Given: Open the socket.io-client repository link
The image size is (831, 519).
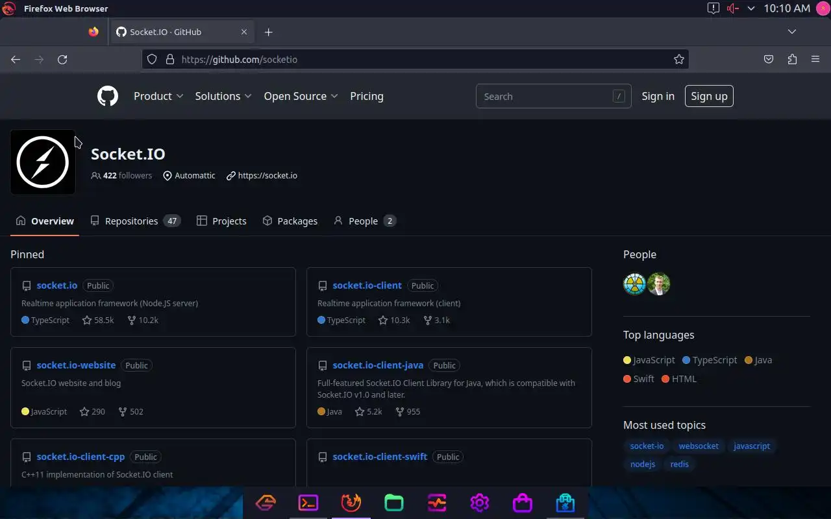Looking at the screenshot, I should click(367, 285).
